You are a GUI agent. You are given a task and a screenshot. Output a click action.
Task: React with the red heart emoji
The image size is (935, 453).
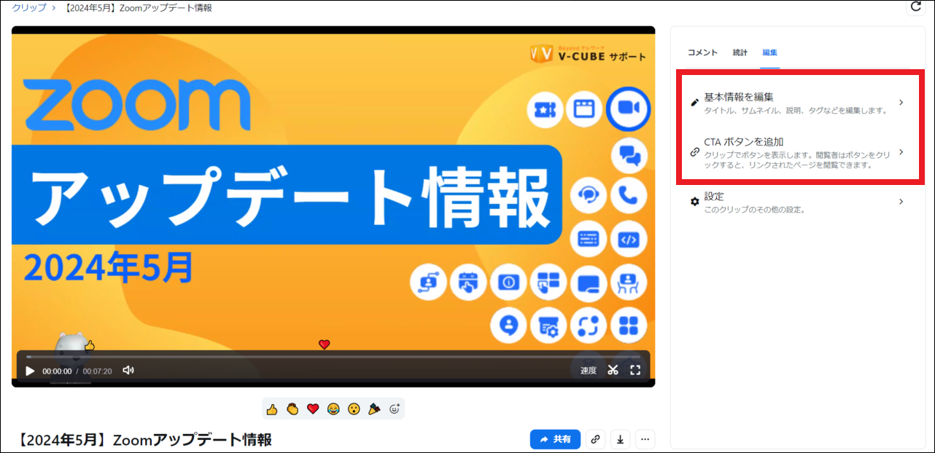click(313, 409)
